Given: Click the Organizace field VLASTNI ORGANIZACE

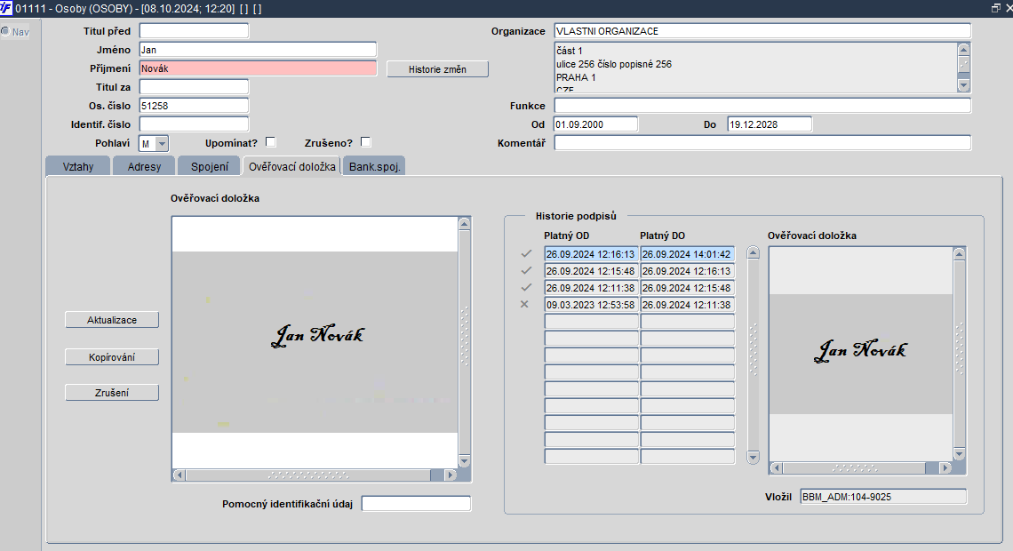Looking at the screenshot, I should [x=762, y=31].
